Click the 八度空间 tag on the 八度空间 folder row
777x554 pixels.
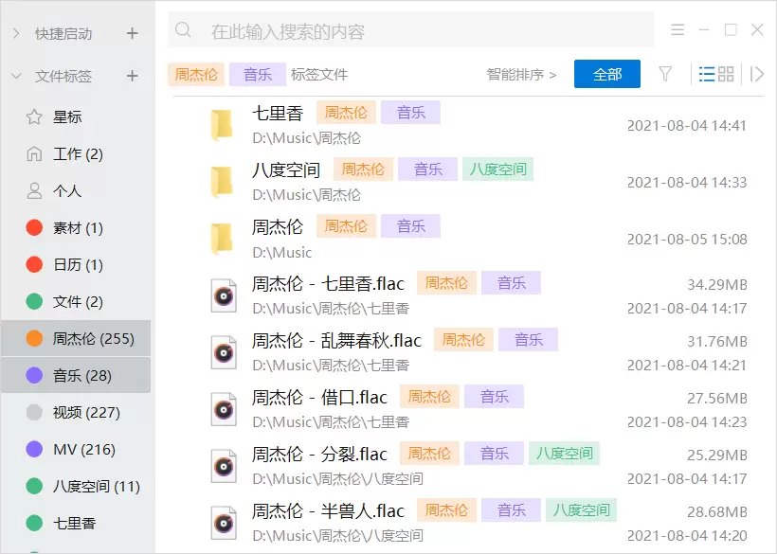pyautogui.click(x=498, y=170)
